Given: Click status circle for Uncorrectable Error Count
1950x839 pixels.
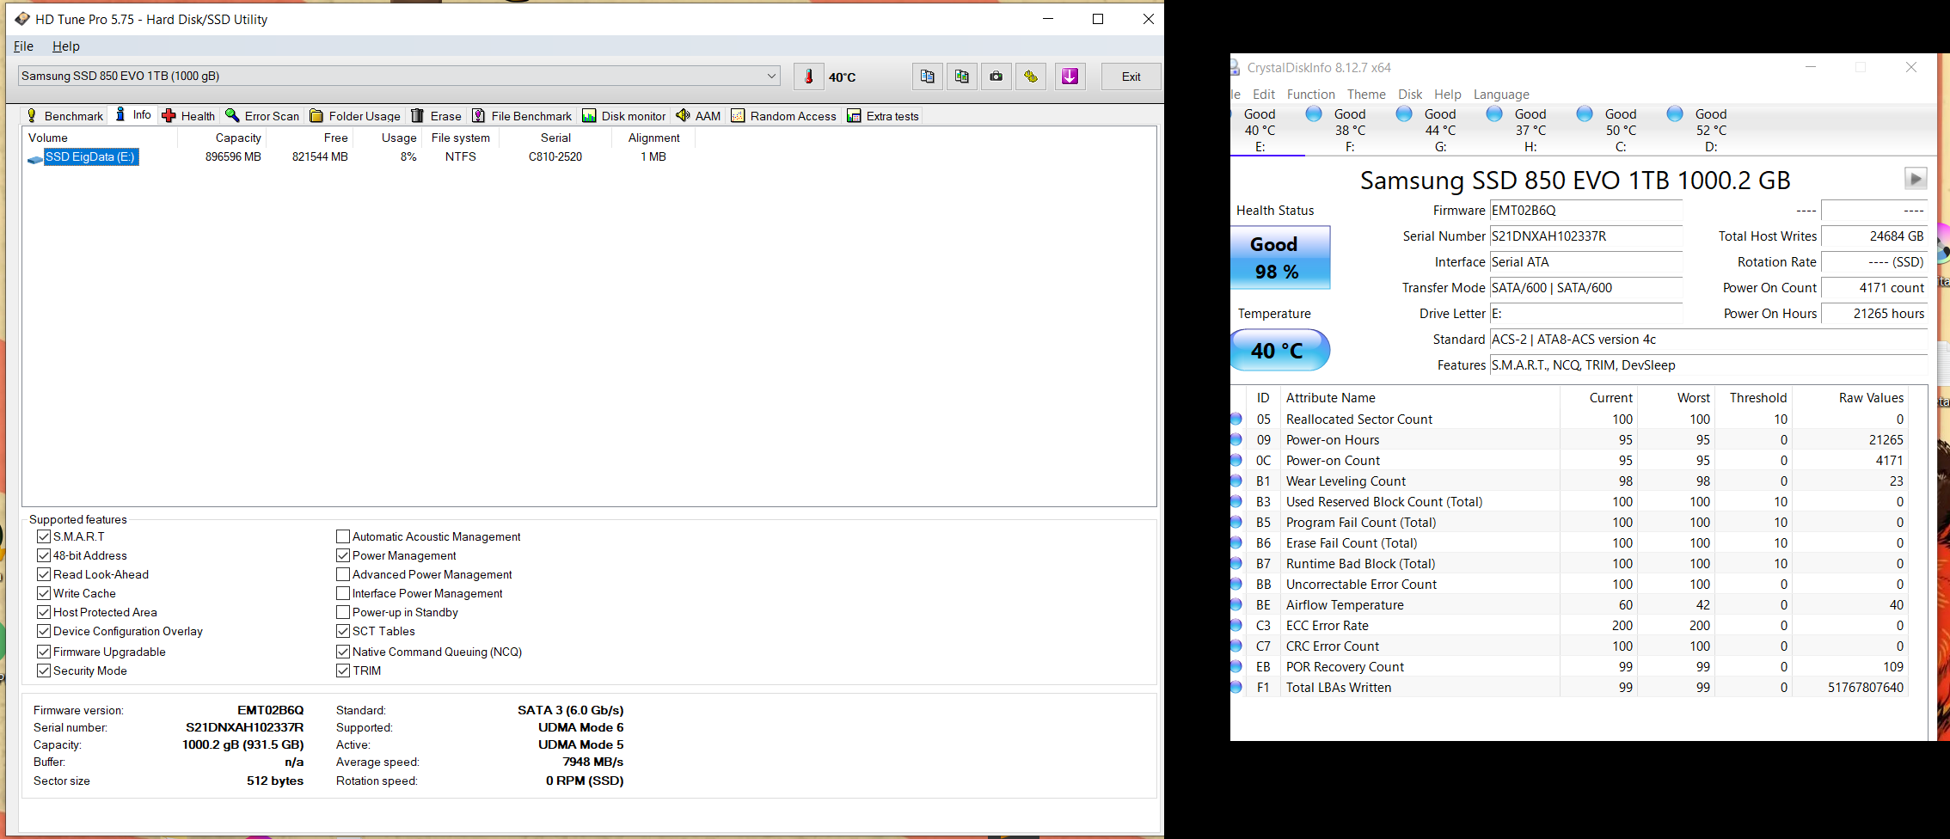Looking at the screenshot, I should [x=1236, y=584].
